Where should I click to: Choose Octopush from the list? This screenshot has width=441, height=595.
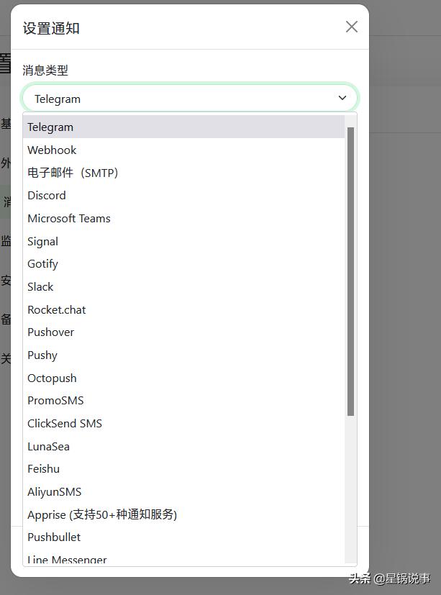(183, 378)
